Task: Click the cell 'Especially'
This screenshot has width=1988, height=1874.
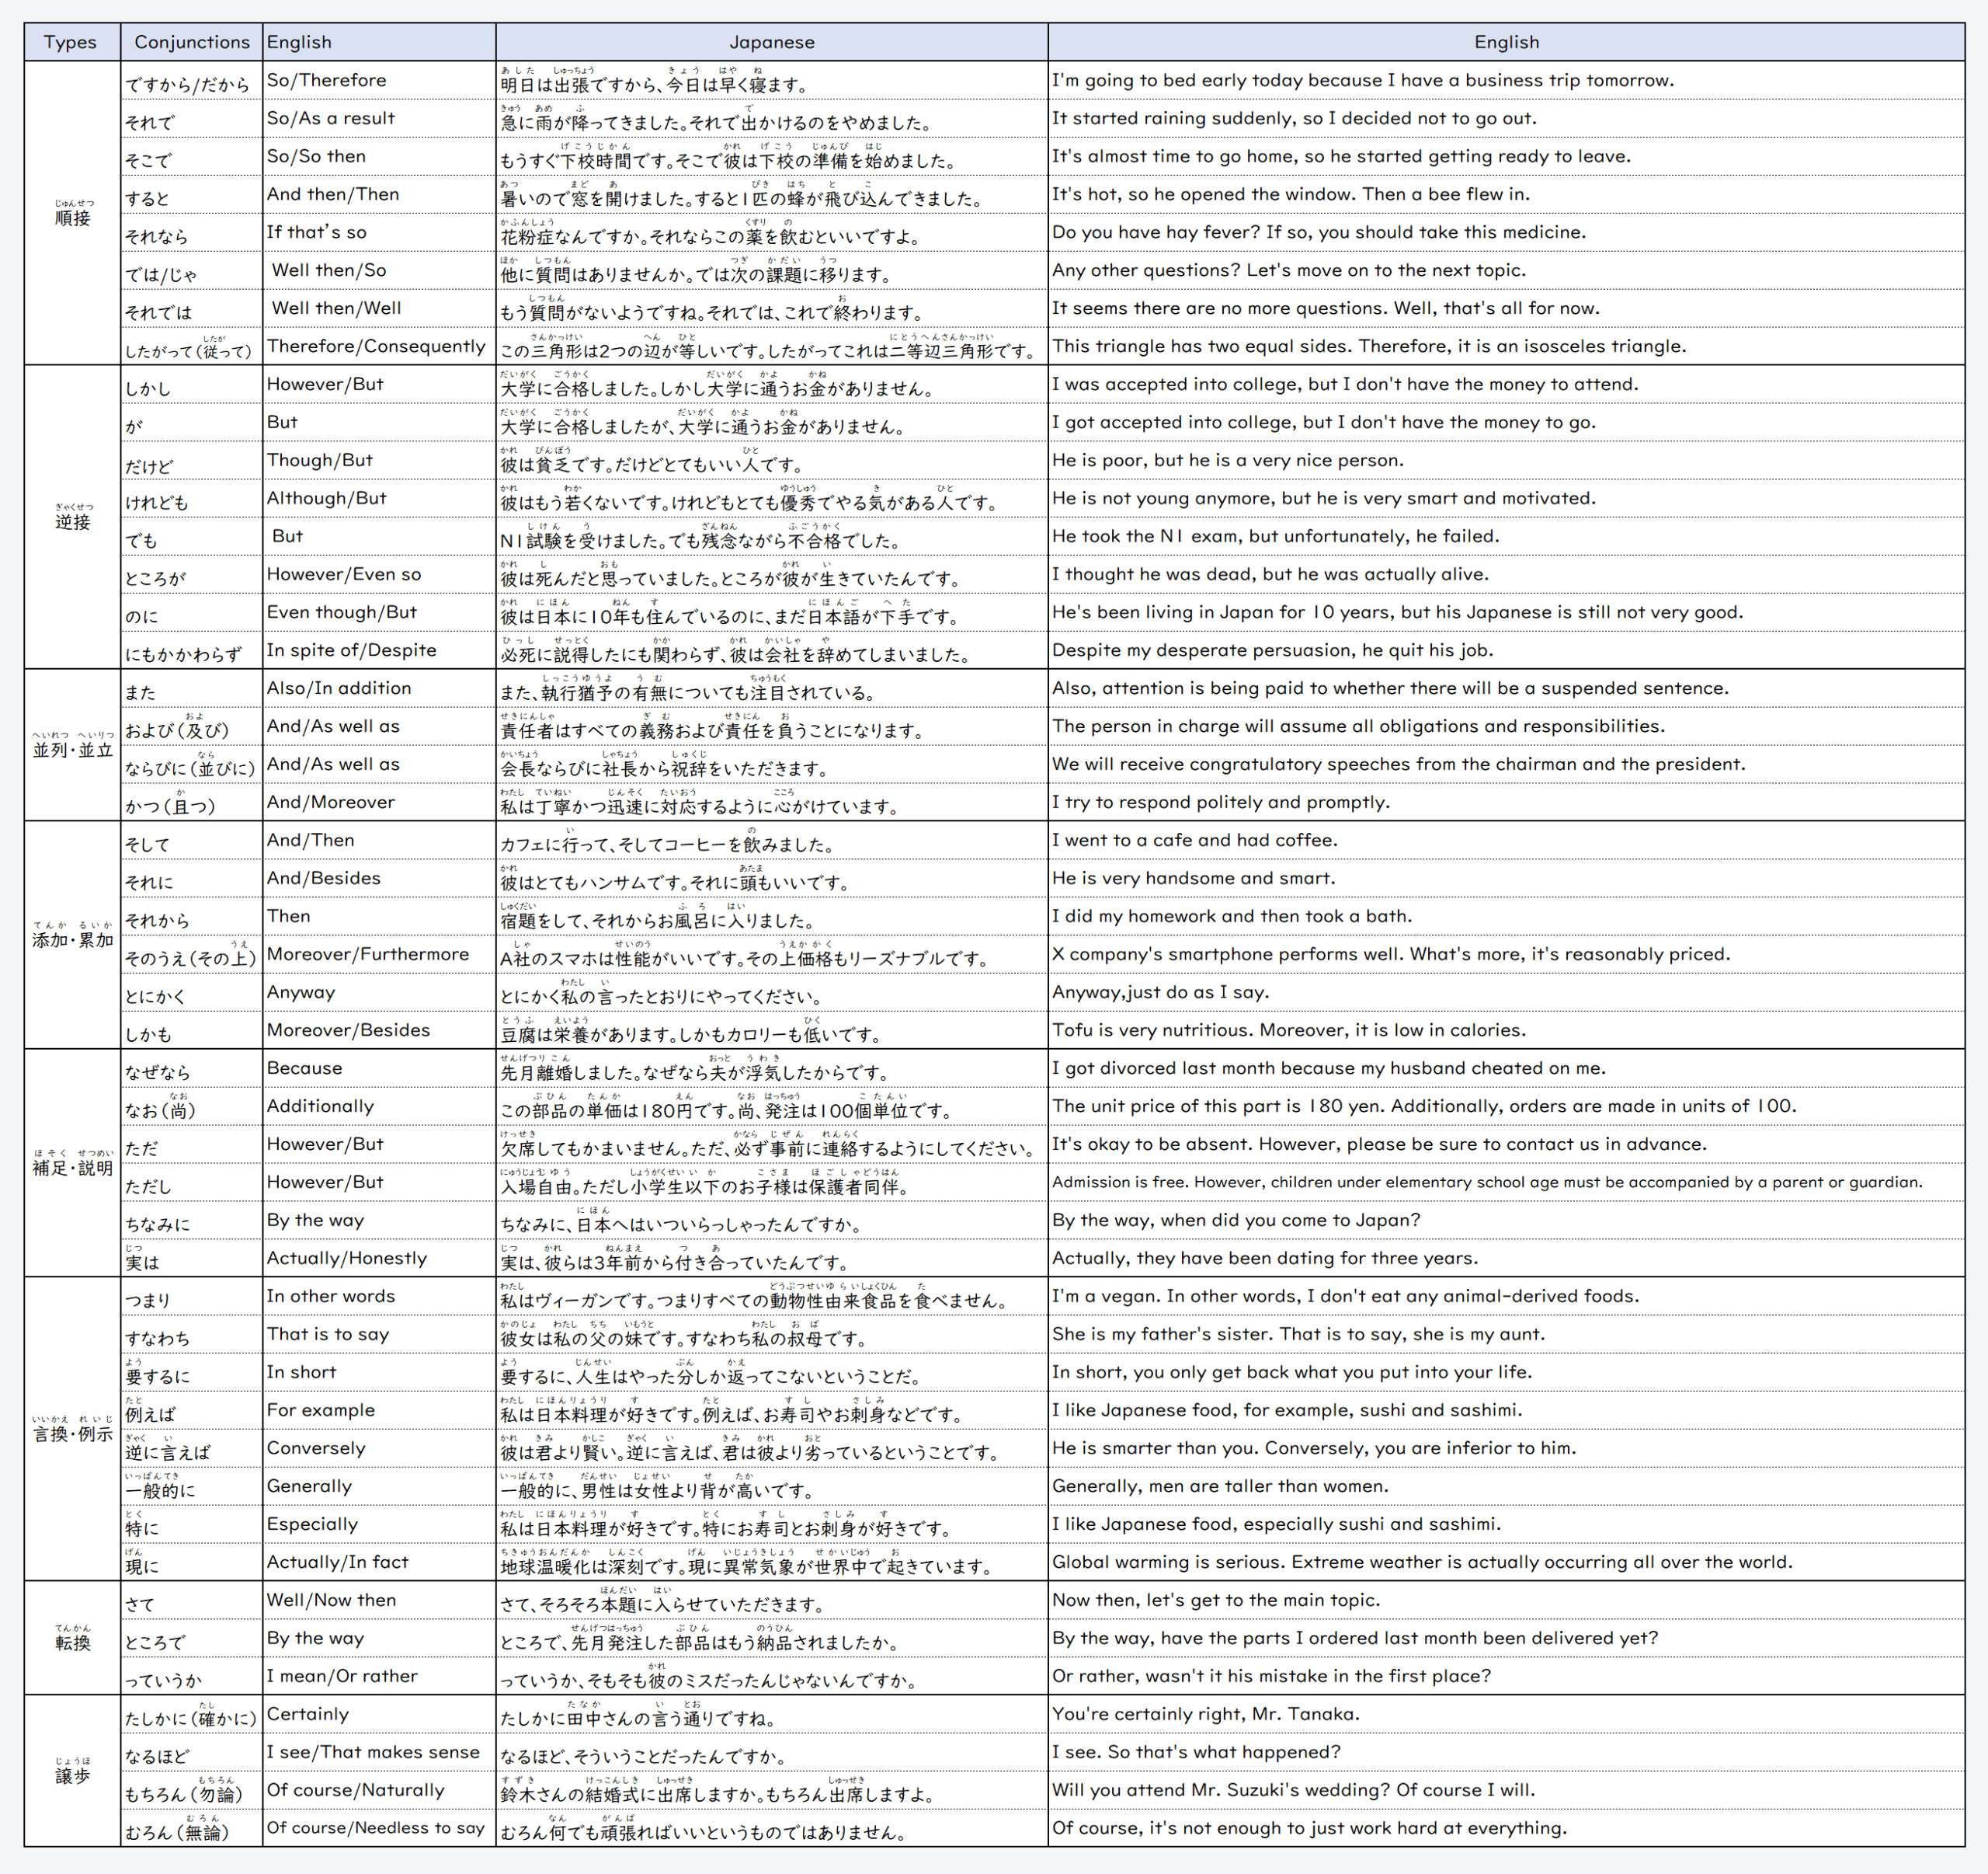Action: pos(379,1525)
